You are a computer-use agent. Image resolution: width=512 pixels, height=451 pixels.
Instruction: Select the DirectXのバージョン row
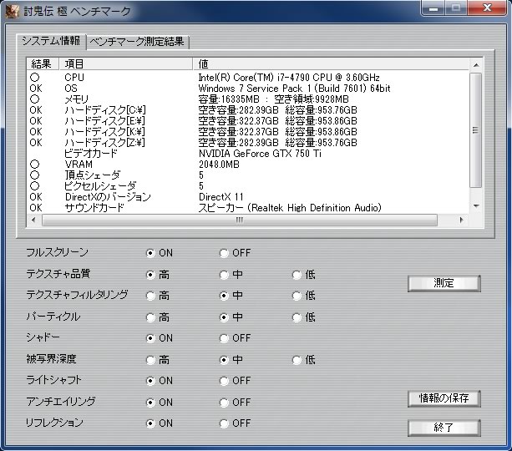tap(248, 197)
